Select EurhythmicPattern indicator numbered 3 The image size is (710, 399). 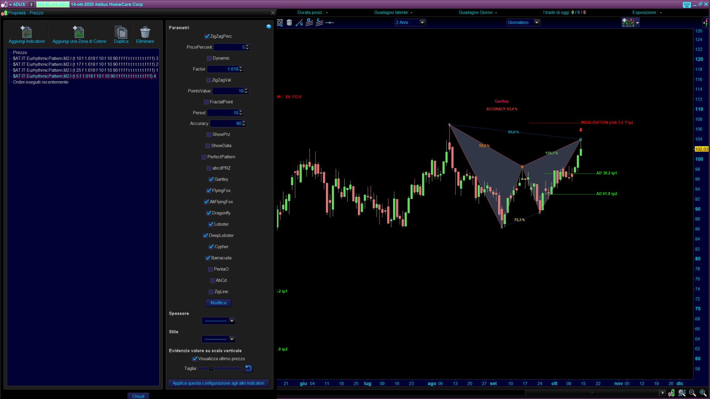(85, 58)
